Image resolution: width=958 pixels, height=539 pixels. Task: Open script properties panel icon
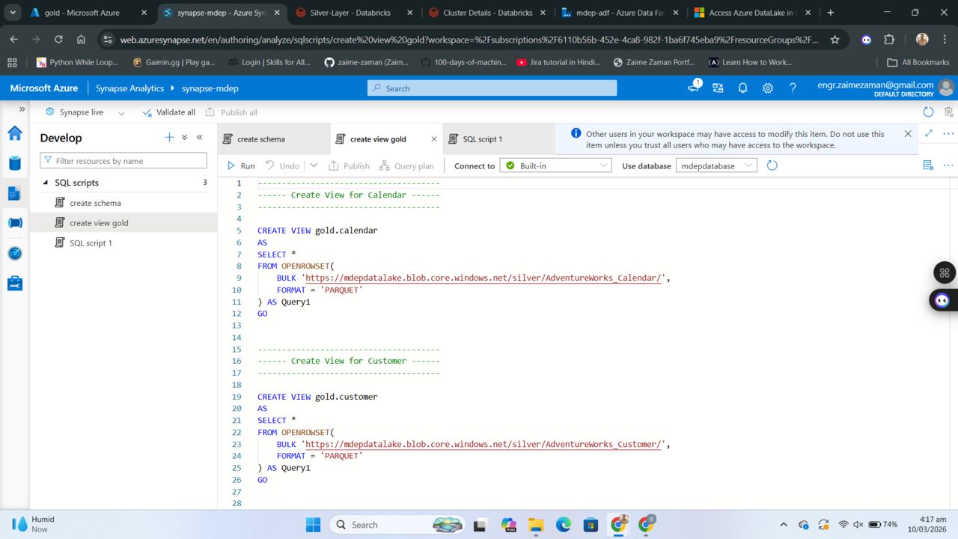(928, 165)
